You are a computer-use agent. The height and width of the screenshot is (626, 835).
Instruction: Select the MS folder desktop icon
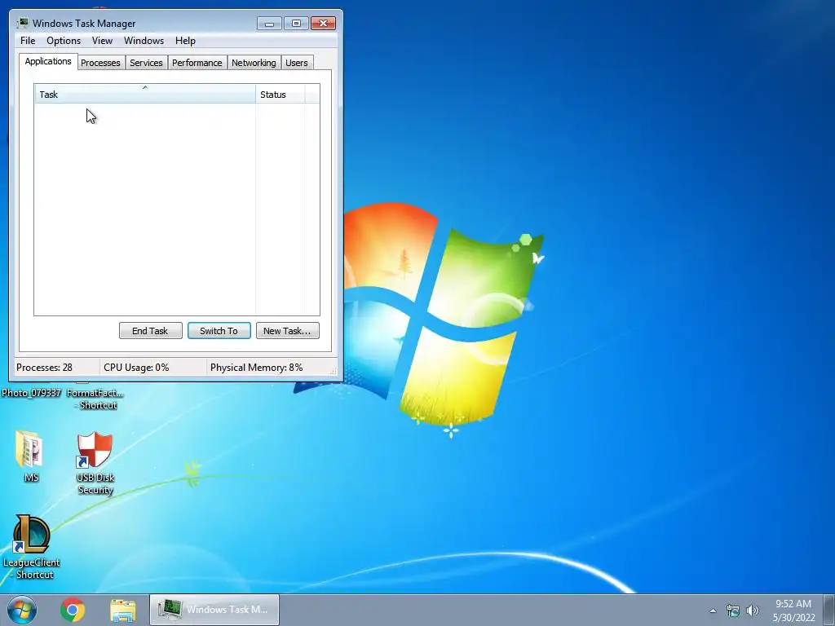pyautogui.click(x=30, y=456)
